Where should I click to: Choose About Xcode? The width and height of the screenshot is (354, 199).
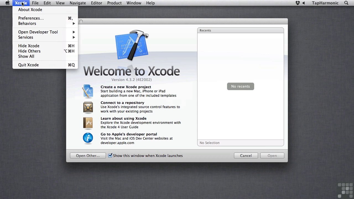[45, 10]
